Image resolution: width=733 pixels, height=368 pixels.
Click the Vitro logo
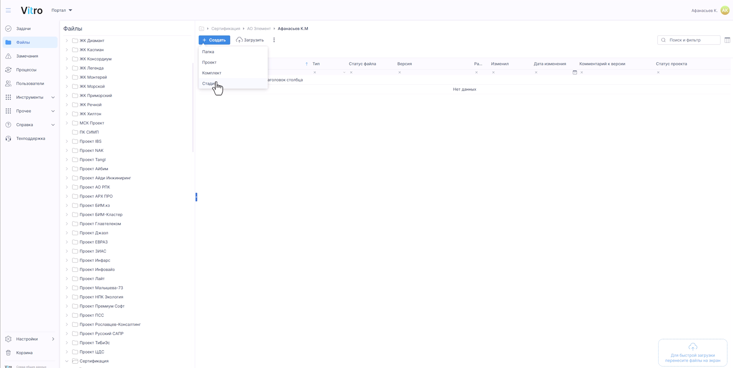point(32,10)
